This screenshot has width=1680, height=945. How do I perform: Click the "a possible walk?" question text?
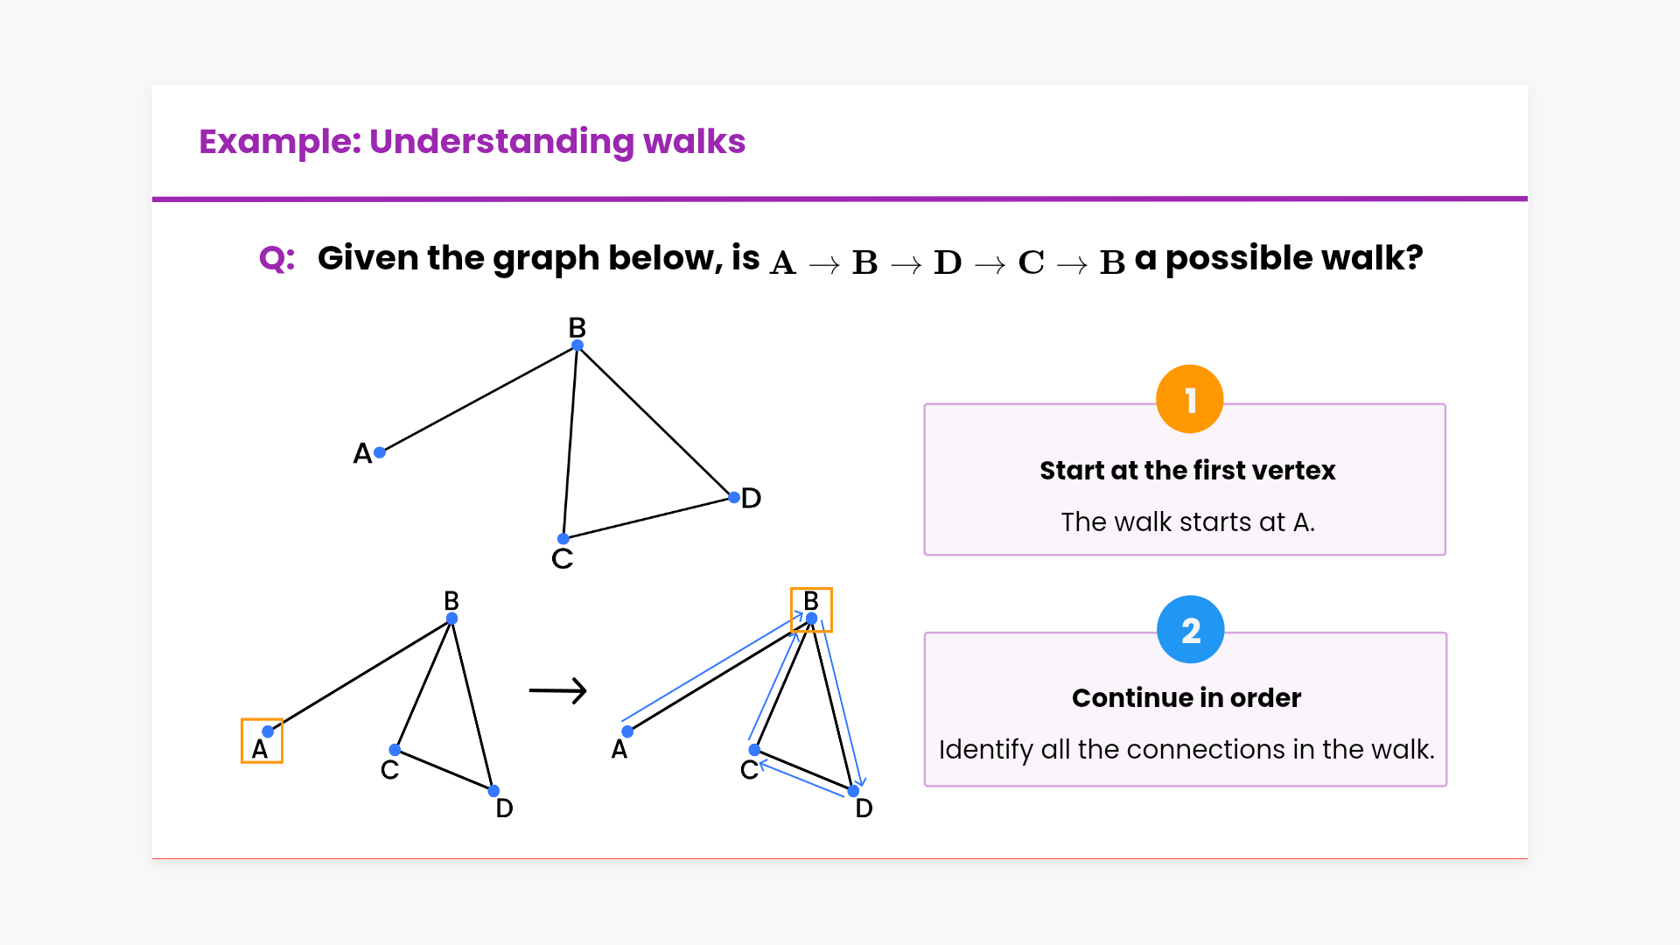tap(1278, 259)
